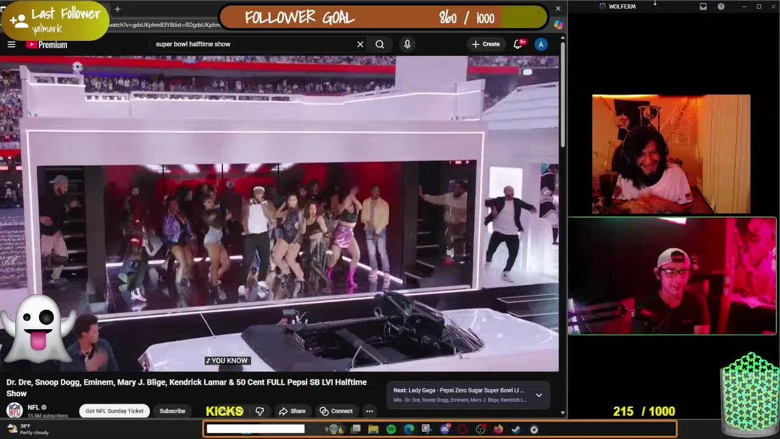Viewport: 780px width, 439px height.
Task: Launch File Explorer from the taskbar
Action: (373, 429)
